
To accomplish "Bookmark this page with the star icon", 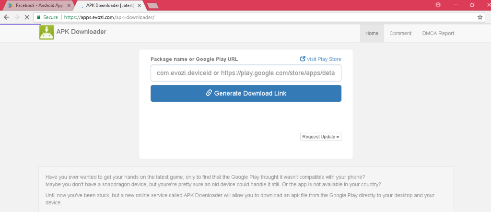I will pyautogui.click(x=479, y=18).
